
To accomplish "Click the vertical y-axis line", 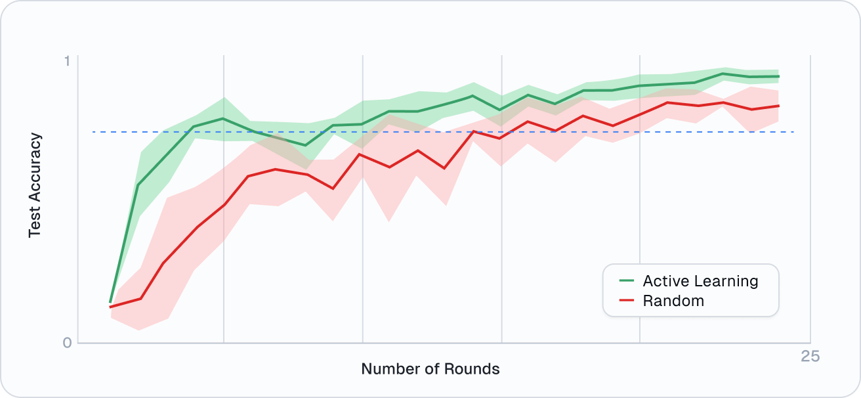I will [x=78, y=197].
